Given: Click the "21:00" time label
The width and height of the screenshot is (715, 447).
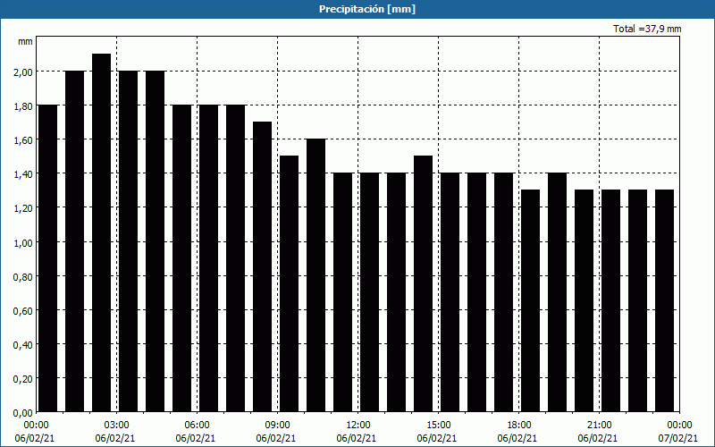Looking at the screenshot, I should [x=599, y=426].
